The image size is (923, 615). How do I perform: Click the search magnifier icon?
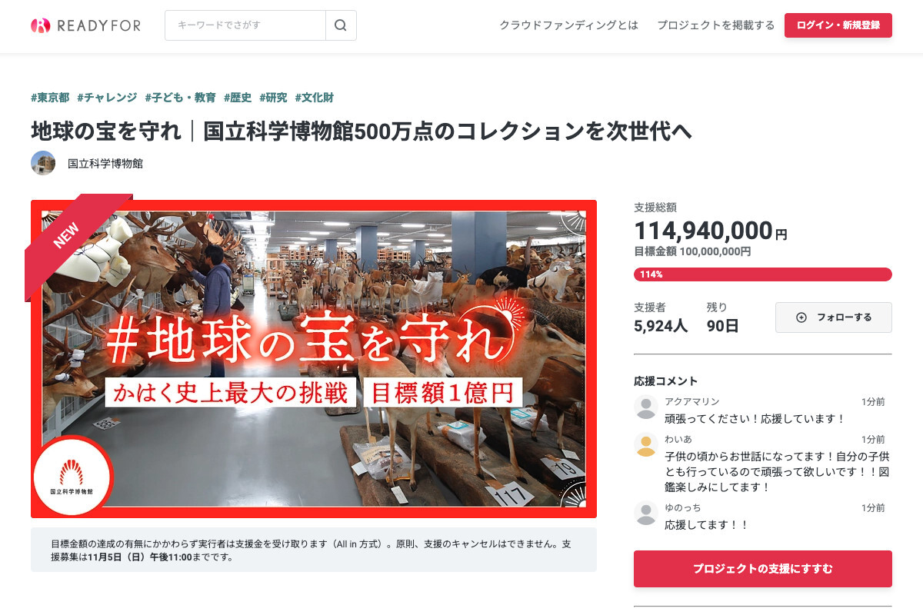(341, 25)
